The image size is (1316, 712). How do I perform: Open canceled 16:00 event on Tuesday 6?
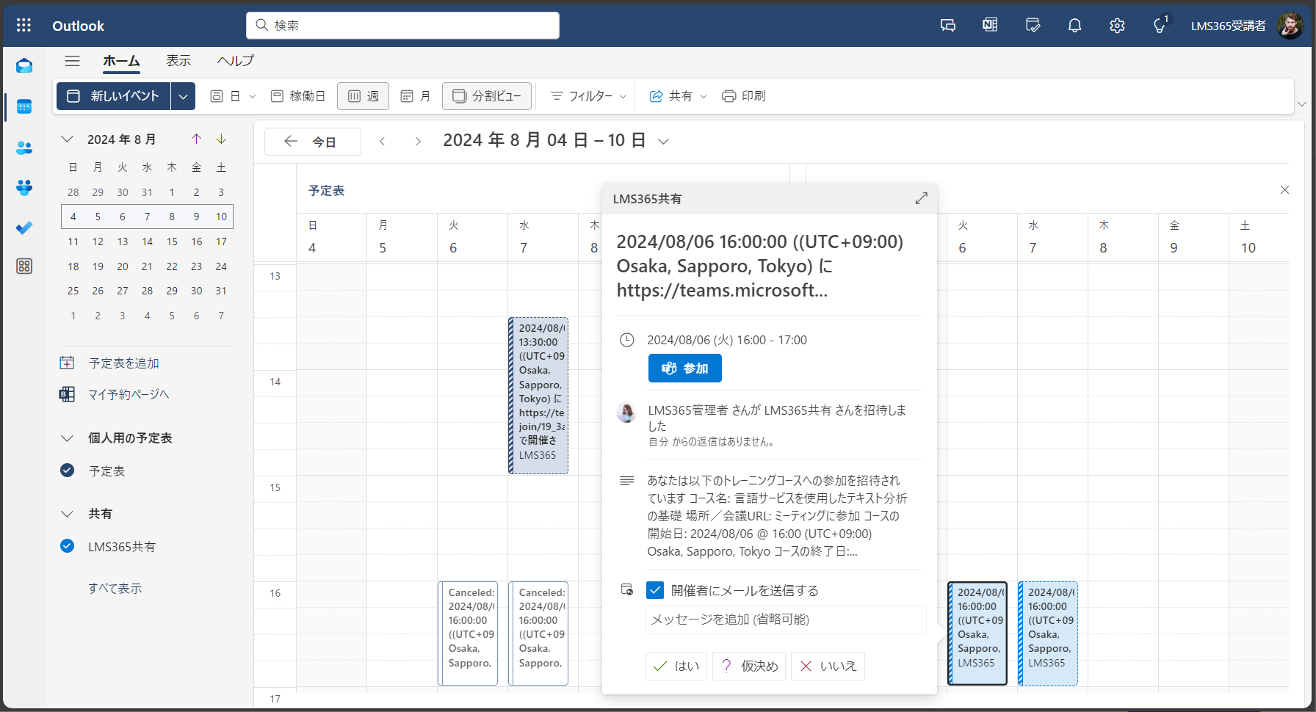[468, 633]
